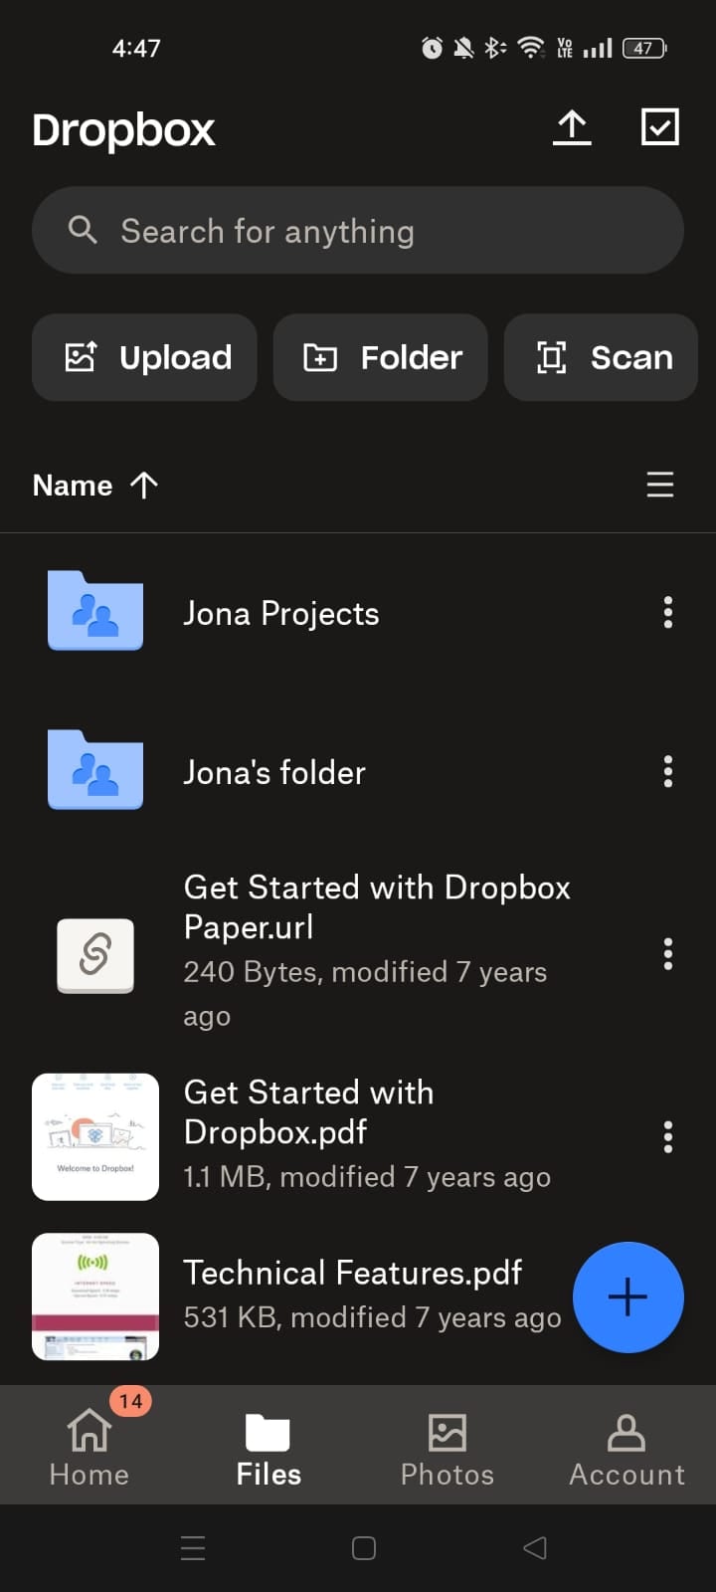Open more options for Jona's folder

point(668,771)
